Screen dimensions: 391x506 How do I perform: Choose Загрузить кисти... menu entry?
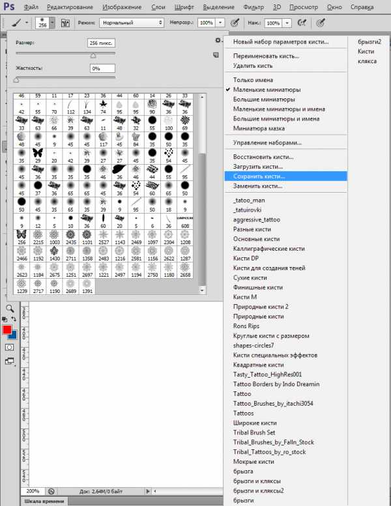tap(285, 167)
